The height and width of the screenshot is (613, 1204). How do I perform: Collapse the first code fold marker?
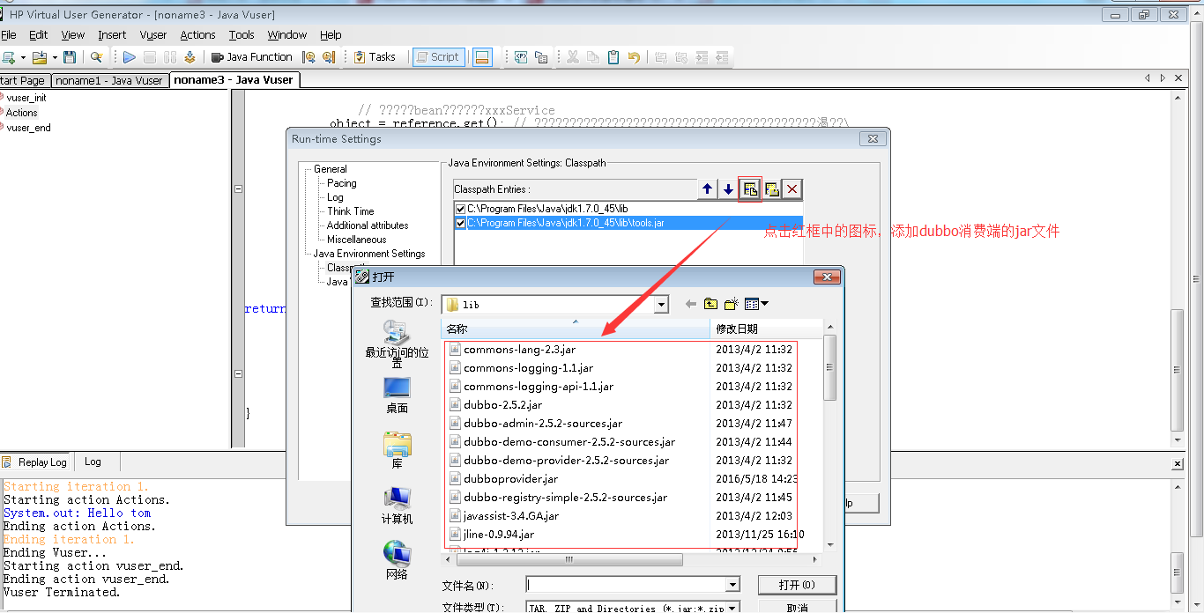(x=238, y=188)
